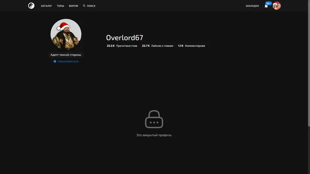This screenshot has width=310, height=174.
Task: Click the Адепт темной стороны rank badge
Action: coord(66,55)
